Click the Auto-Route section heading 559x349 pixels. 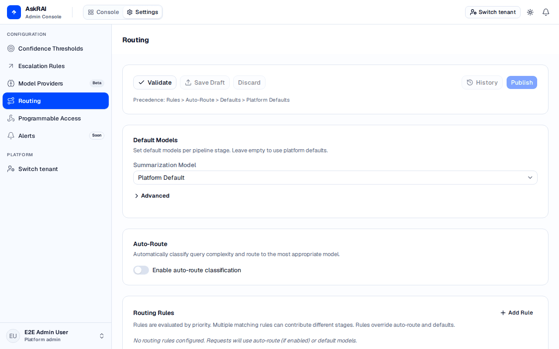(x=150, y=244)
